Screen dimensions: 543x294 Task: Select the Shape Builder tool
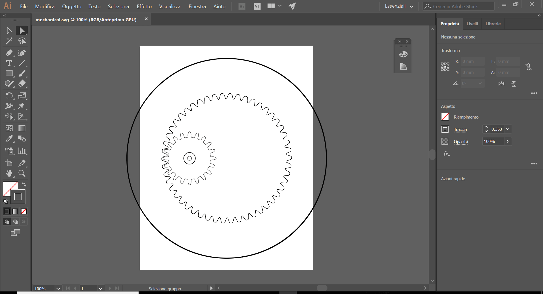point(9,116)
